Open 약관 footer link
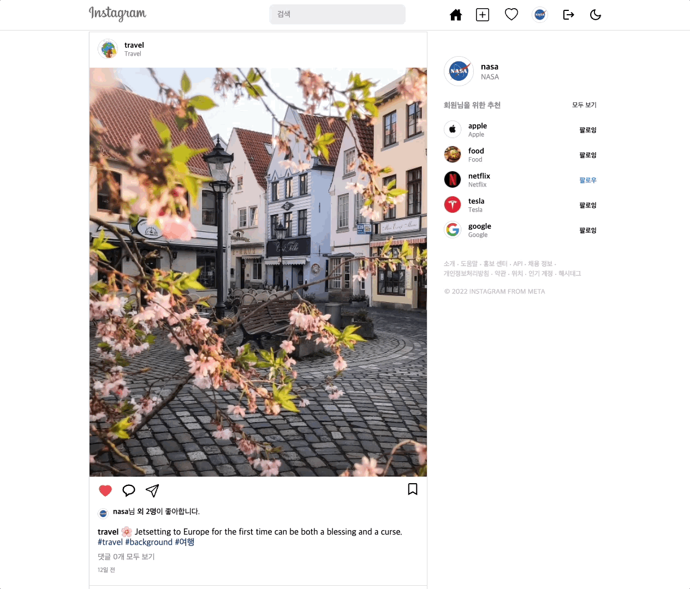The image size is (690, 589). 501,274
